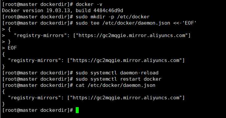Click the mirror URL in the tee output
Viewport: 226px width, 118px height.
coord(126,60)
